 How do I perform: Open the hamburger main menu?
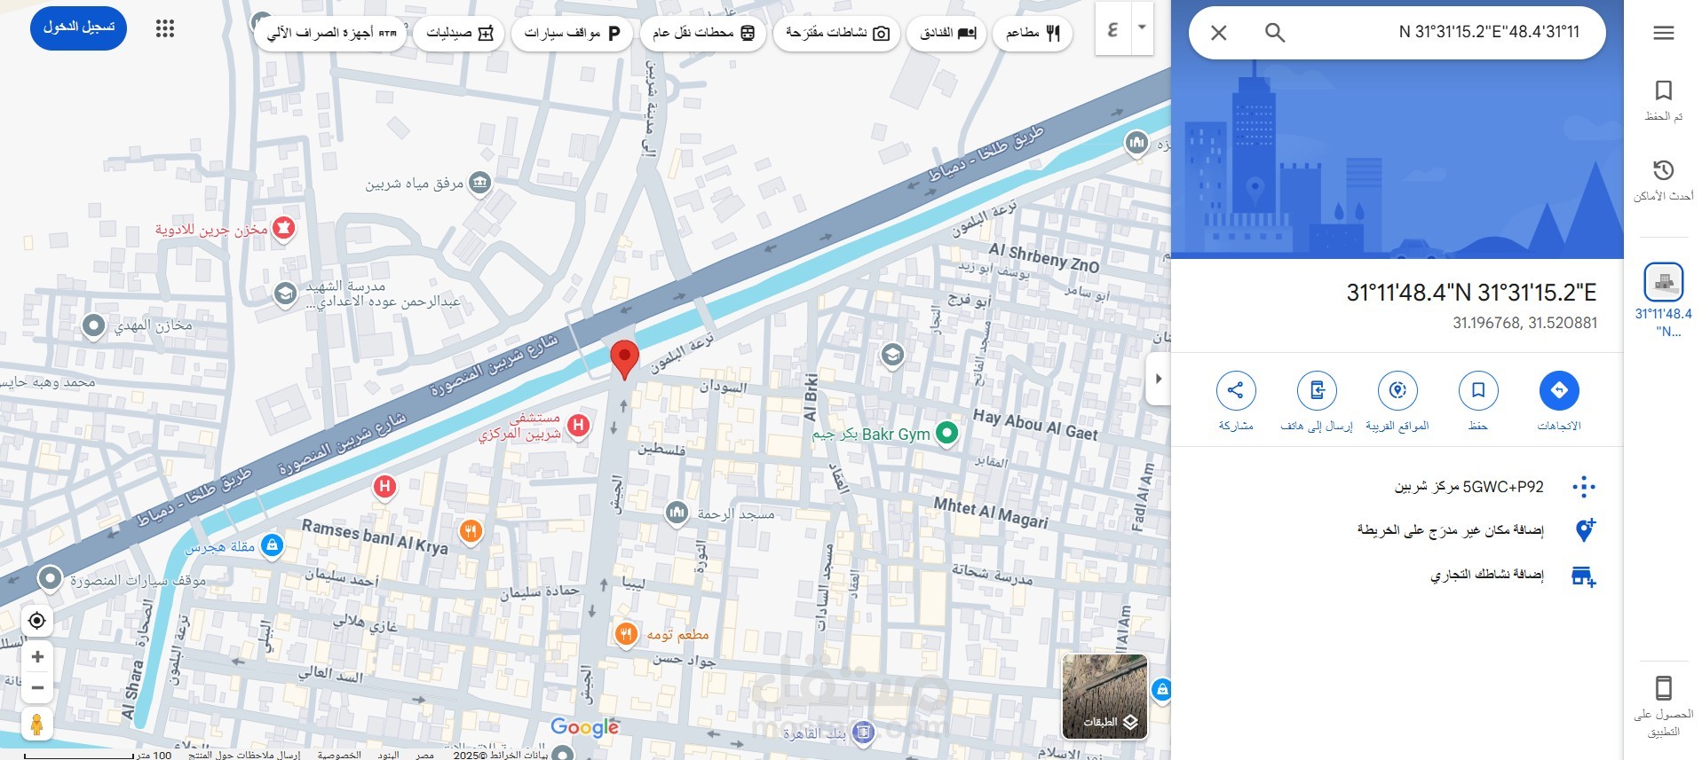coord(1663,33)
